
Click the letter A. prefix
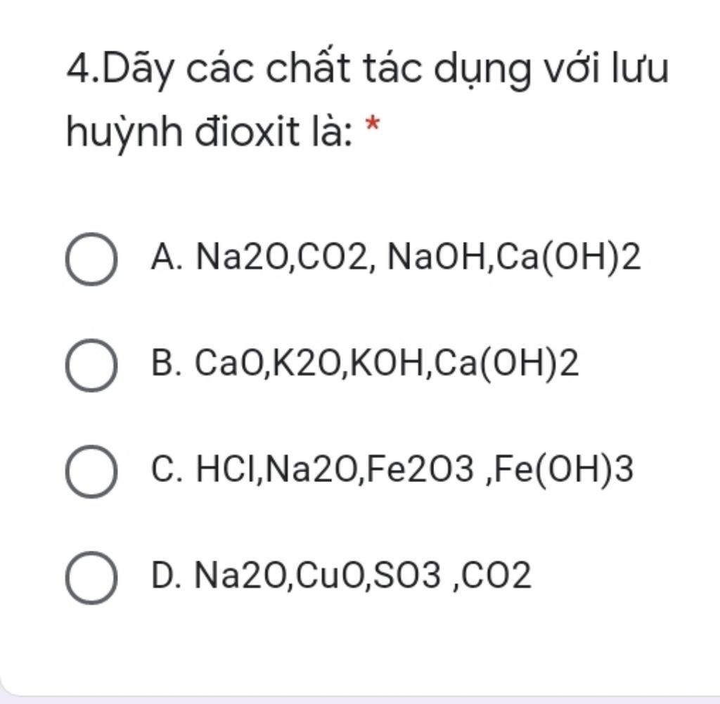pos(167,257)
